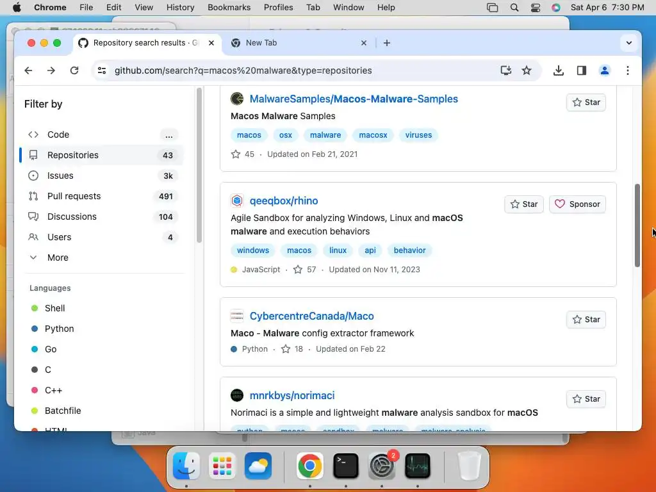Open mnrkbys/norimaci repository
The width and height of the screenshot is (656, 492).
(292, 396)
